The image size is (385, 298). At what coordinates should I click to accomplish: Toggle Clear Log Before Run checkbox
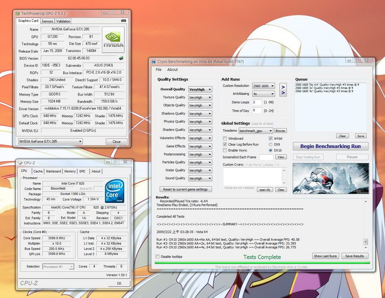225,144
